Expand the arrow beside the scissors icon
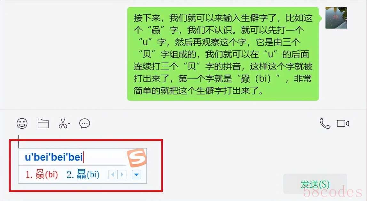 69,123
